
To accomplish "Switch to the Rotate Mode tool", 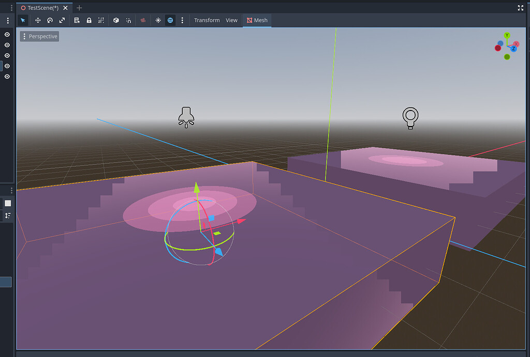I will point(50,20).
